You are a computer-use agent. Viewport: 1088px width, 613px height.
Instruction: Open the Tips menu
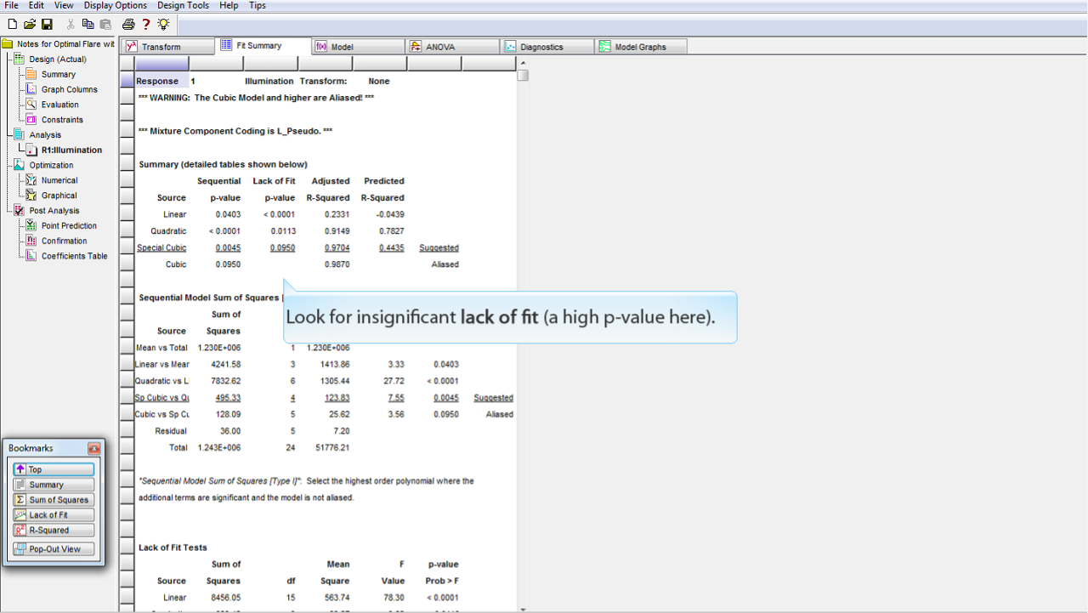tap(258, 5)
